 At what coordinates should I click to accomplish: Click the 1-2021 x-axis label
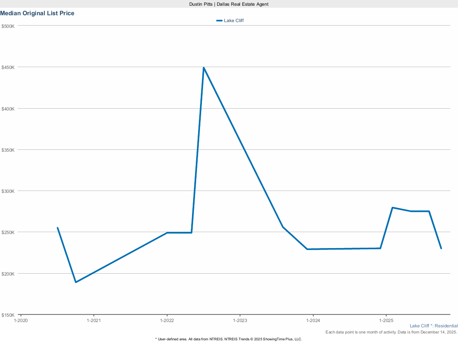pos(94,321)
